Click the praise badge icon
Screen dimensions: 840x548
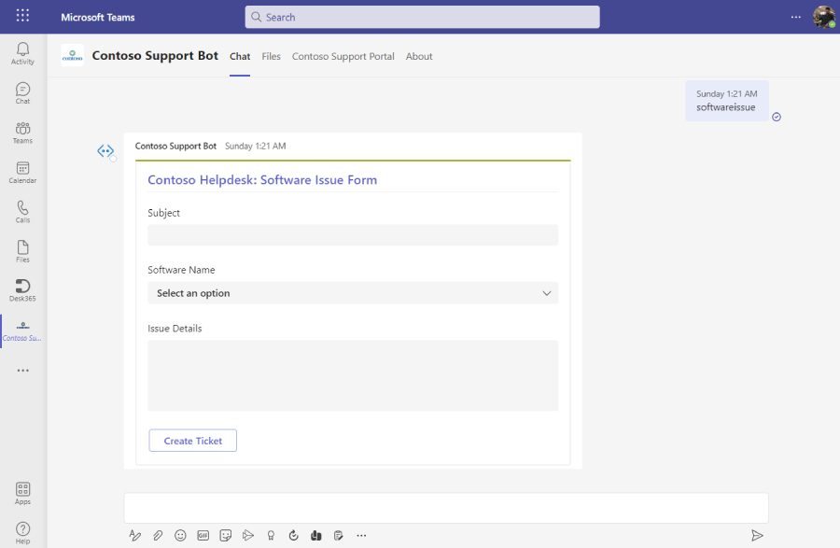(271, 535)
